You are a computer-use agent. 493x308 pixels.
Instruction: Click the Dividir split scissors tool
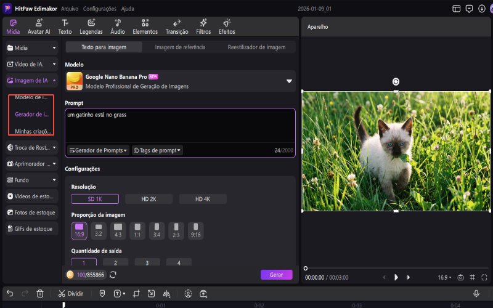(71, 294)
